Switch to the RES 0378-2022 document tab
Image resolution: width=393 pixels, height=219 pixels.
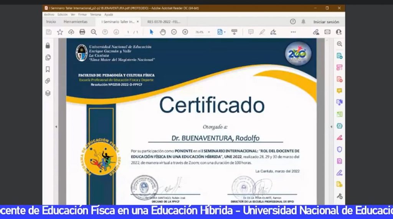164,22
